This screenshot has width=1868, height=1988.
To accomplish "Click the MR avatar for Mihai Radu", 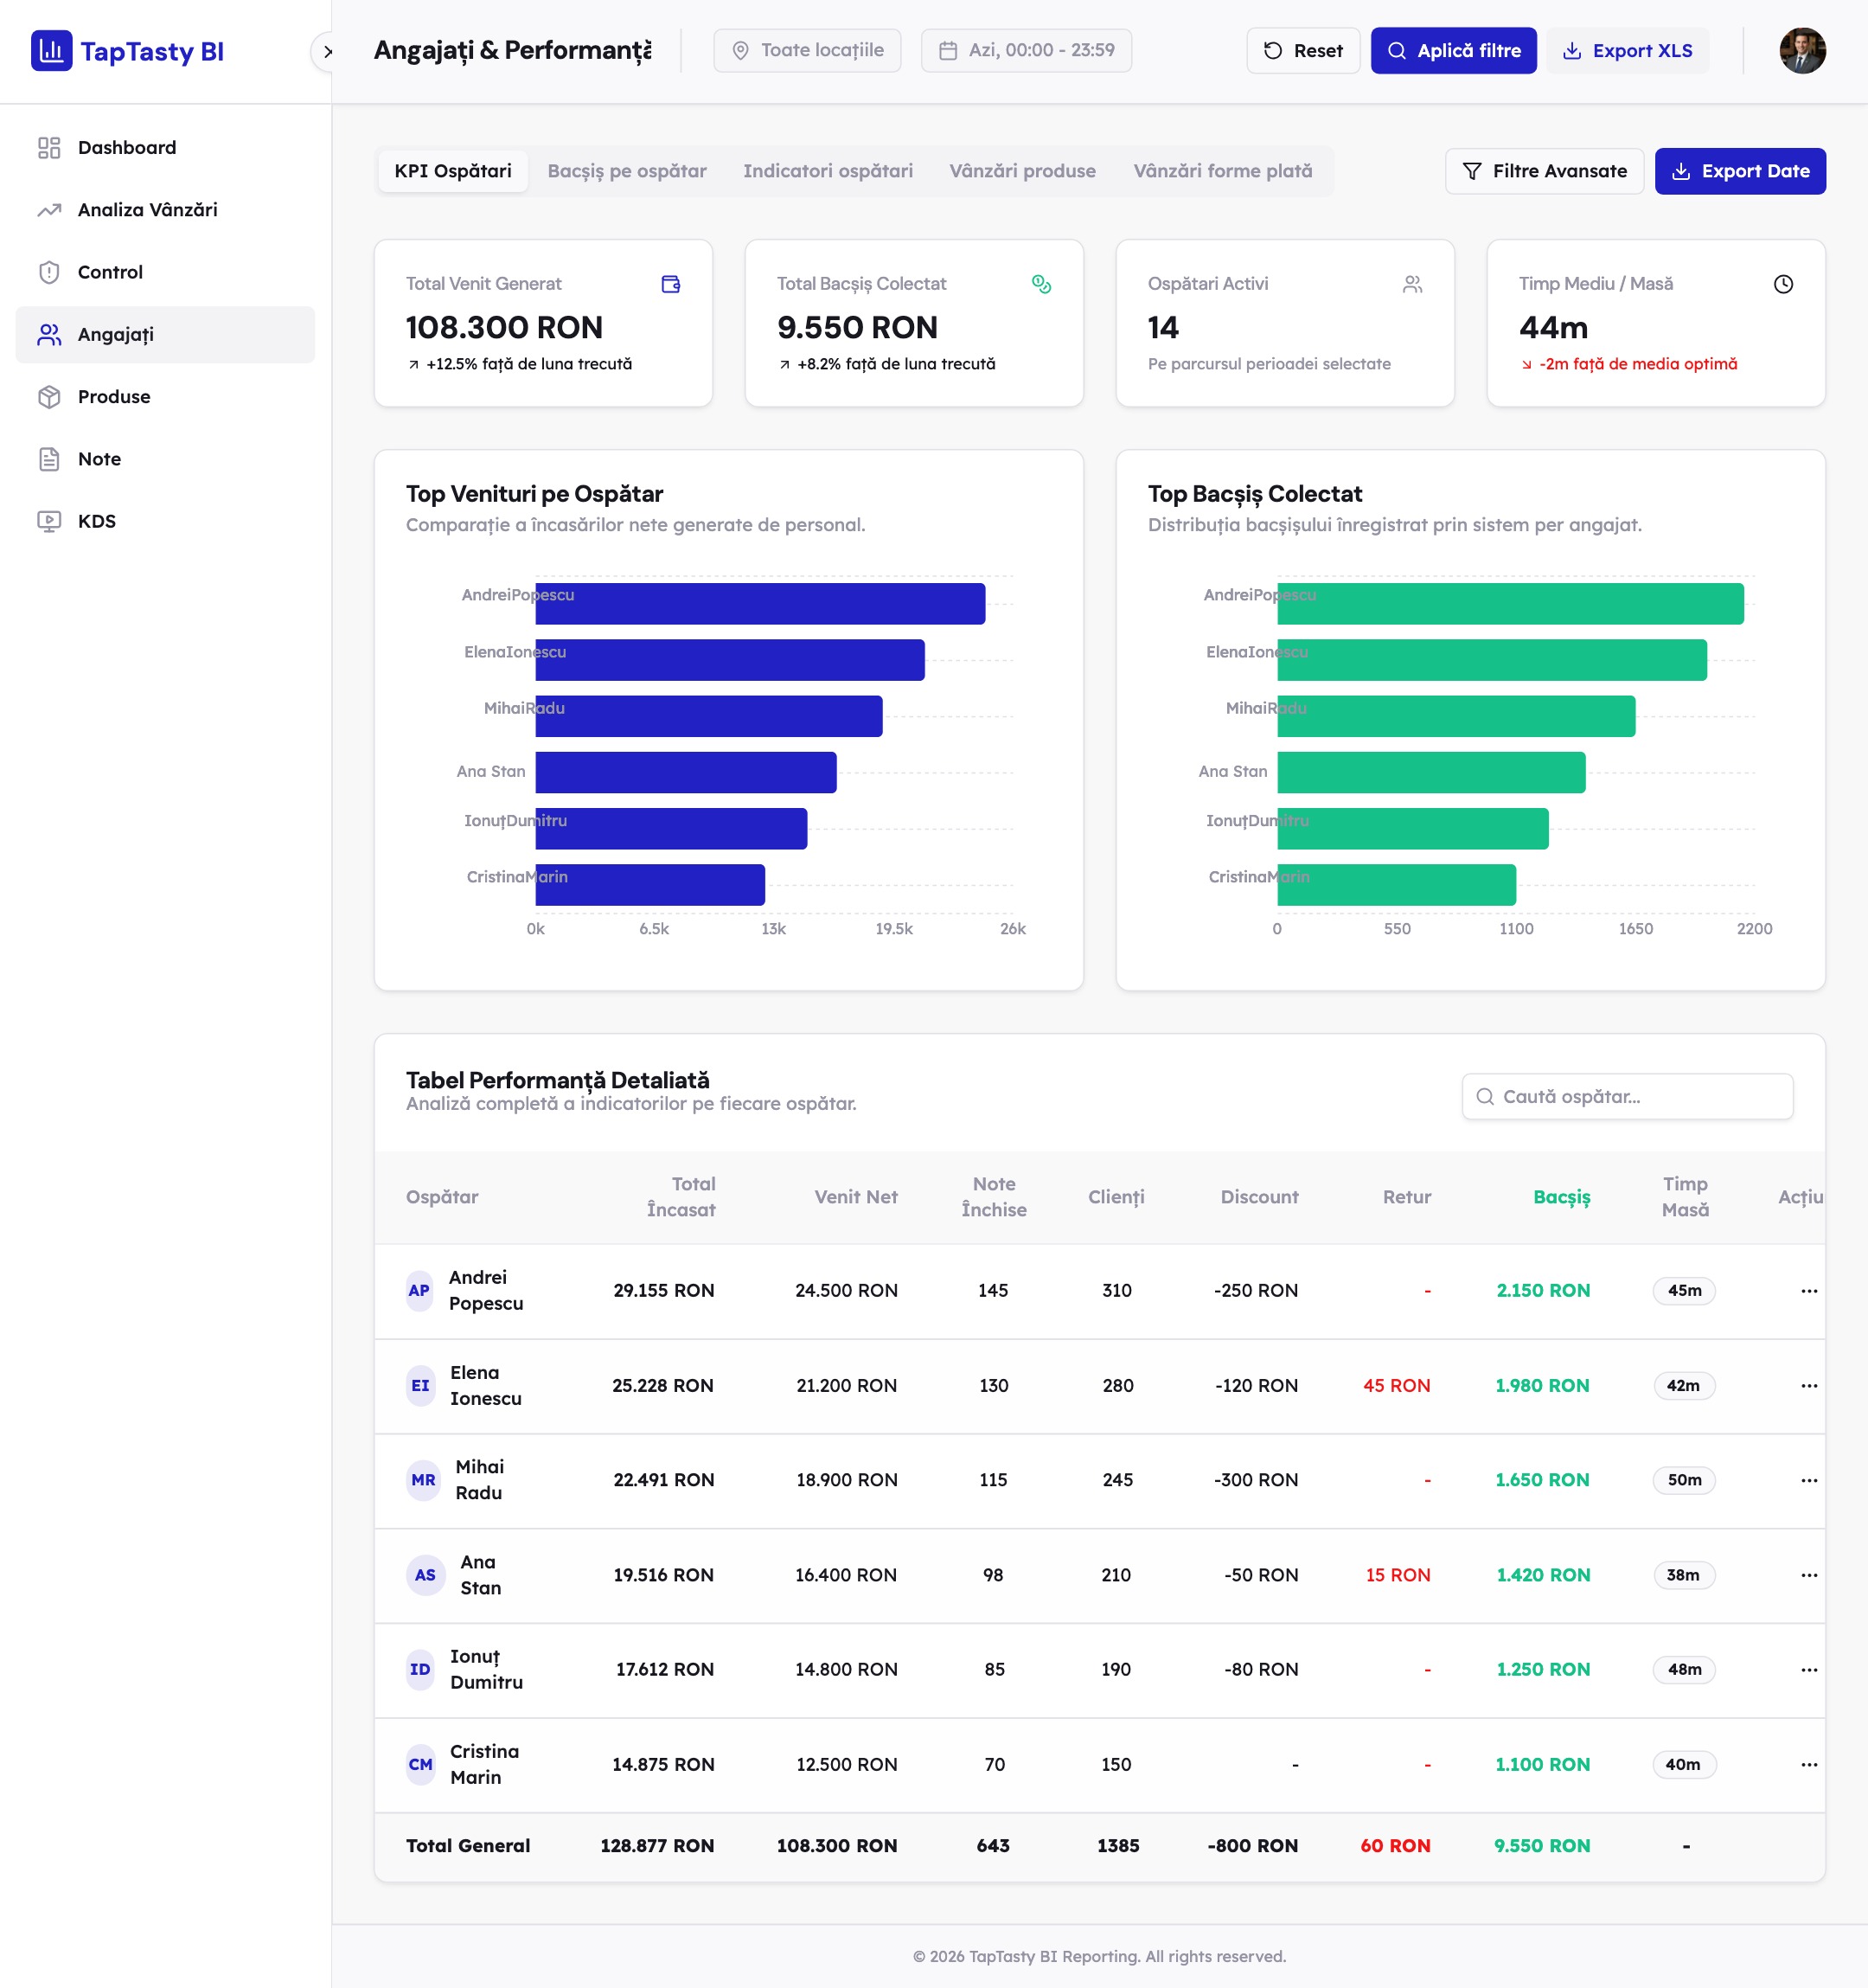I will [x=423, y=1480].
